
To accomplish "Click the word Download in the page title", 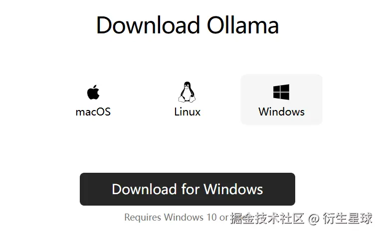I will (x=148, y=25).
